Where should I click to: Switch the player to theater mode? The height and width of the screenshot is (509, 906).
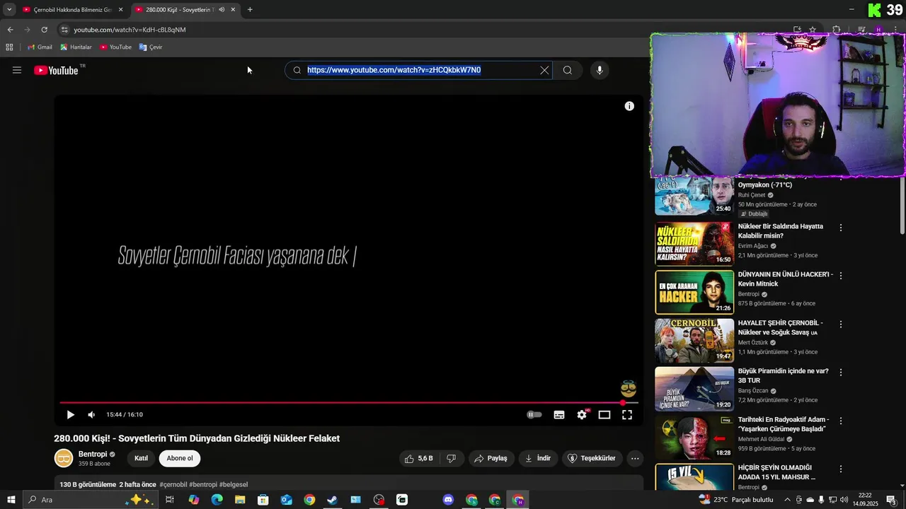(604, 415)
